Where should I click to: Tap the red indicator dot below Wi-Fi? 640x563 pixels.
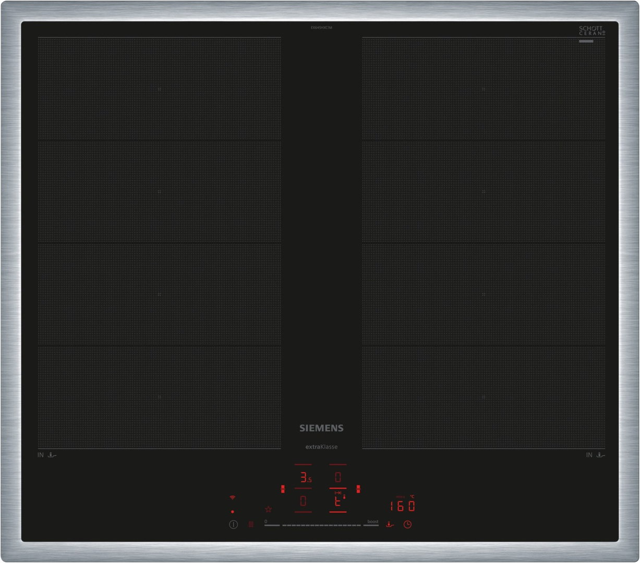click(232, 512)
